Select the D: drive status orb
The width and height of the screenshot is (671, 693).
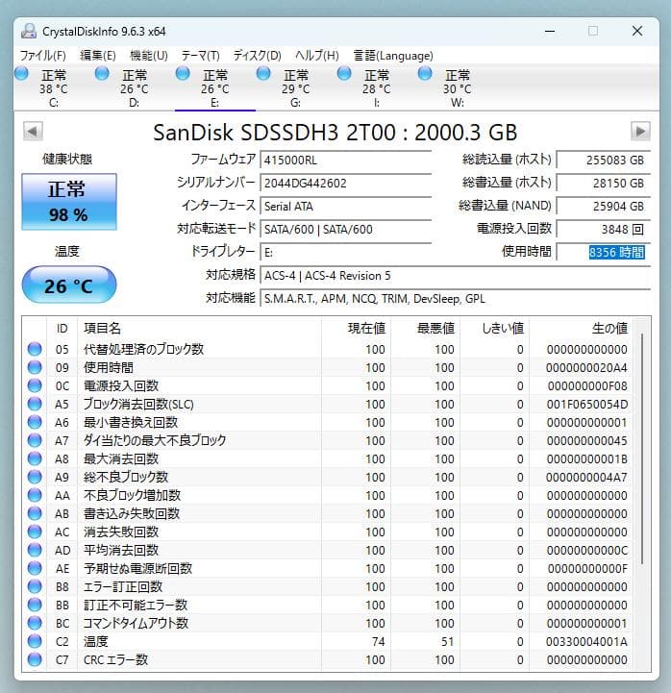102,74
